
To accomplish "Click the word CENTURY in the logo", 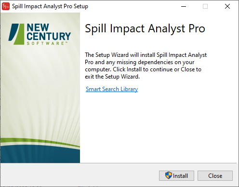I will (x=49, y=36).
